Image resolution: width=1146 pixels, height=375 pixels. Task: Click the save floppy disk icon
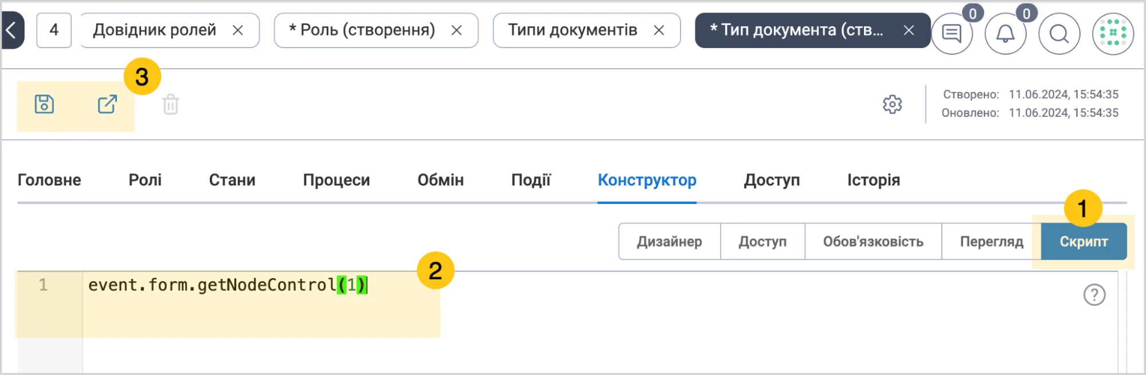tap(44, 104)
